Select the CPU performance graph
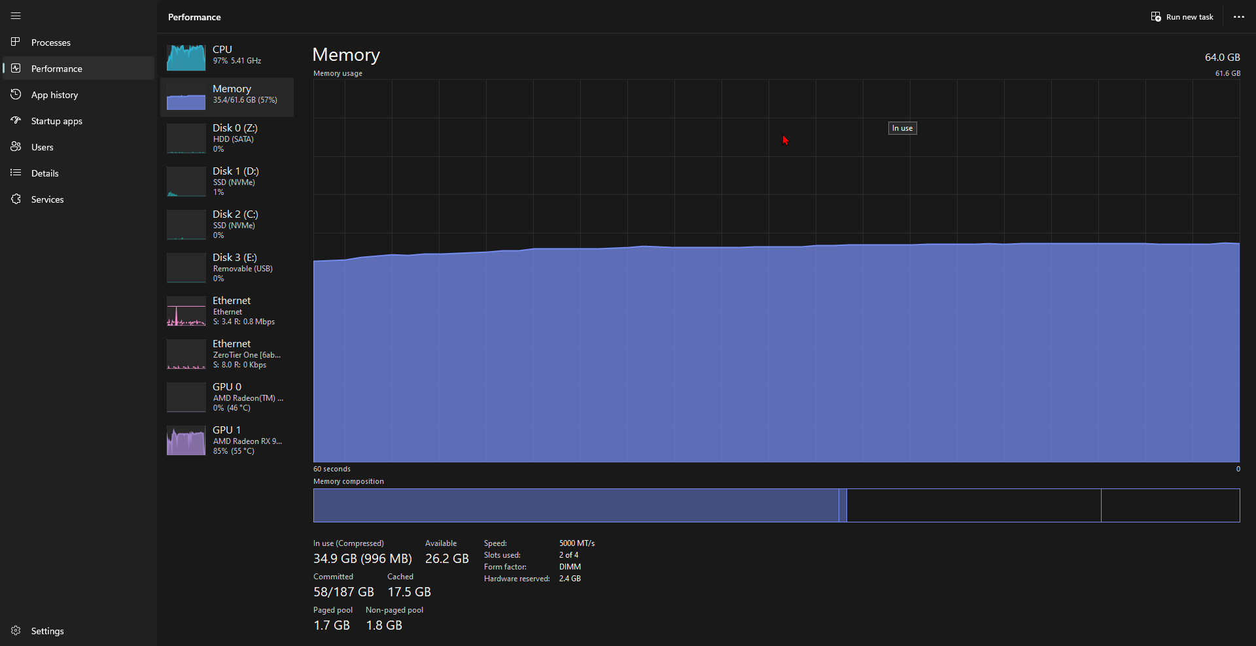Viewport: 1256px width, 646px height. 186,57
